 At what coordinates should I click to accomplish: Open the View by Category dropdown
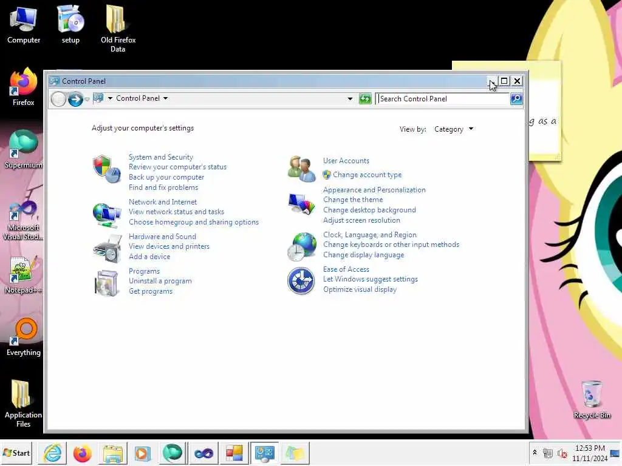point(454,129)
